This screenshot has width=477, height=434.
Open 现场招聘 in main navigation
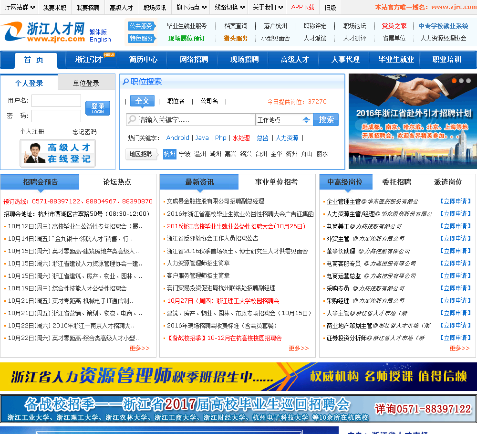tap(244, 59)
